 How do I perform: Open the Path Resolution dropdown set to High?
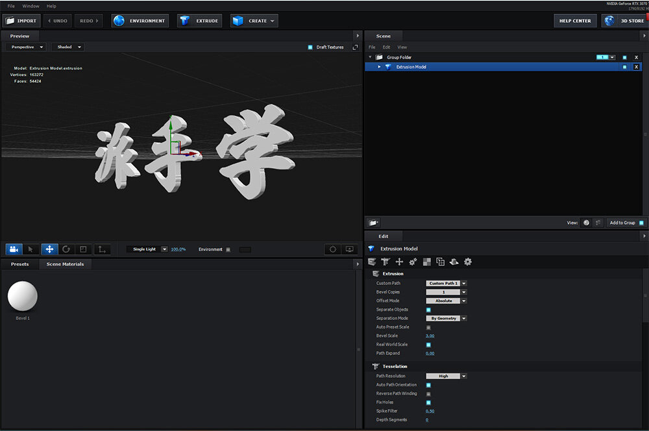pos(447,376)
